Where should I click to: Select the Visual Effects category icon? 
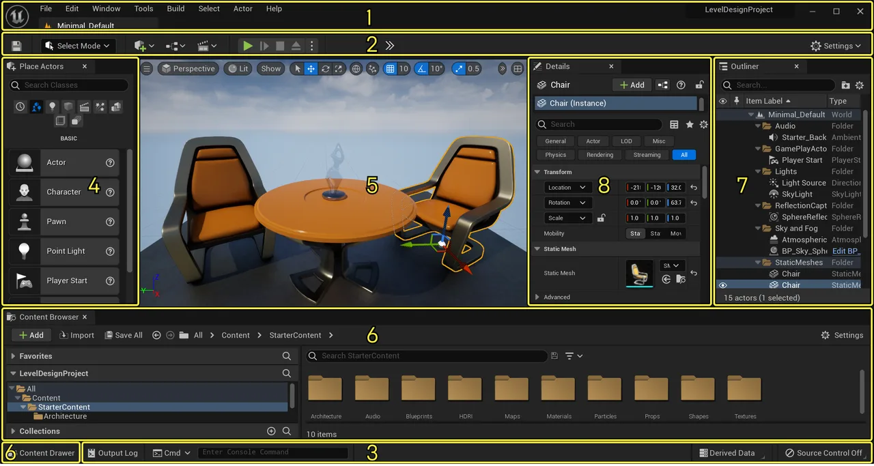(x=100, y=106)
